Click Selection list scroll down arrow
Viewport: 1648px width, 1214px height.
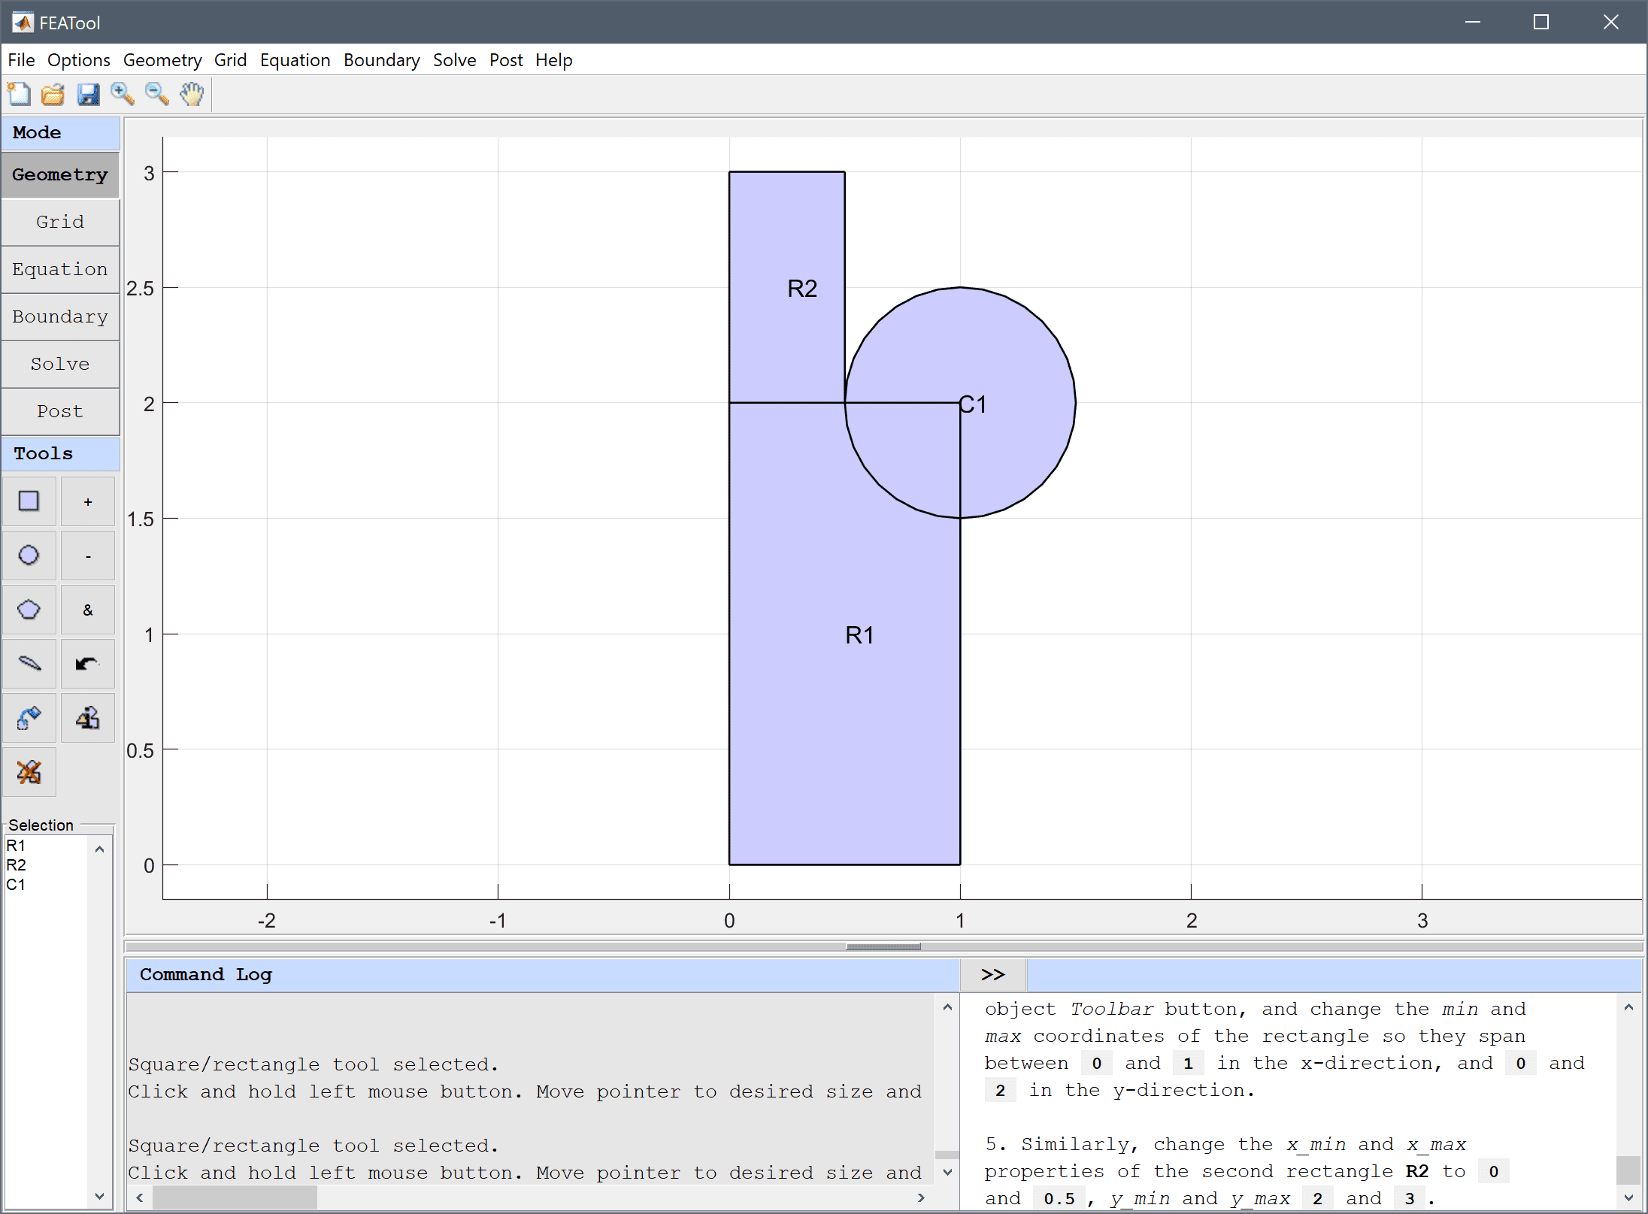pos(99,1195)
